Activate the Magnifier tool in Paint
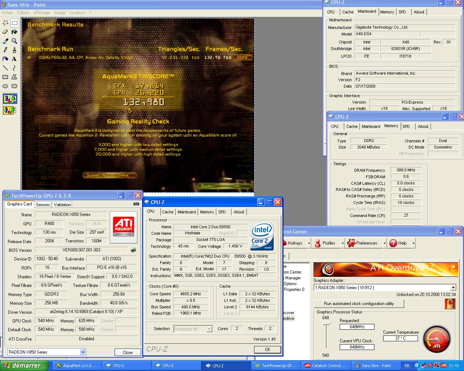The image size is (464, 371). 14,41
